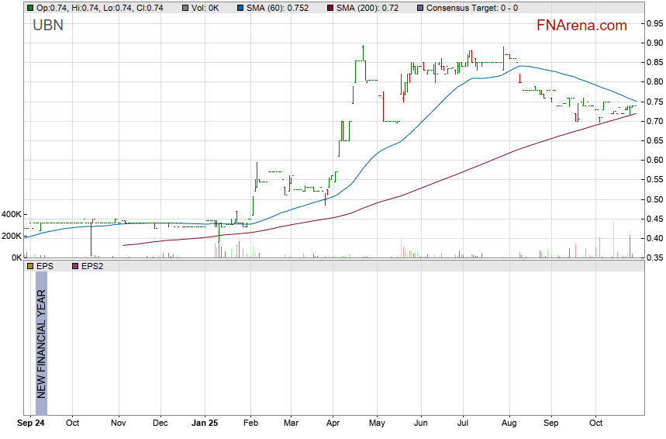Click the green OHLC price legend swatch
The width and height of the screenshot is (666, 439).
[x=29, y=8]
